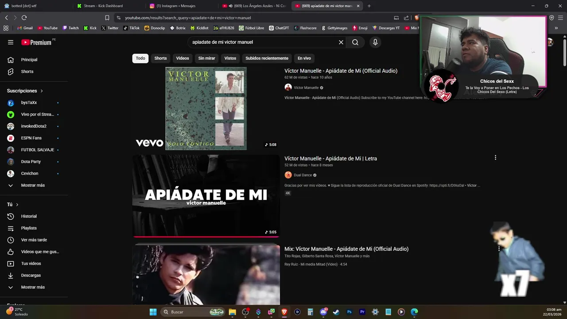Open Suscripciones section chevron
The width and height of the screenshot is (567, 319).
[42, 91]
